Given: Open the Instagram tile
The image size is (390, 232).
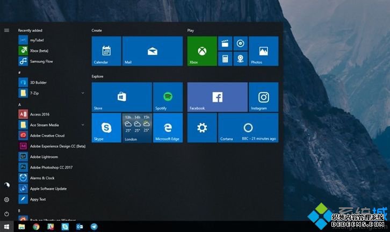Looking at the screenshot, I should point(264,97).
